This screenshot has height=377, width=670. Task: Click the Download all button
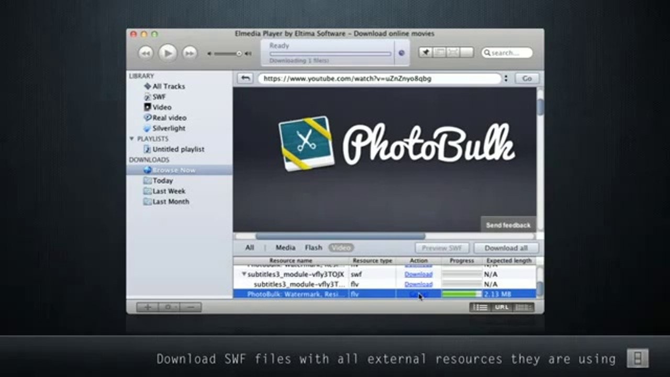[506, 248]
